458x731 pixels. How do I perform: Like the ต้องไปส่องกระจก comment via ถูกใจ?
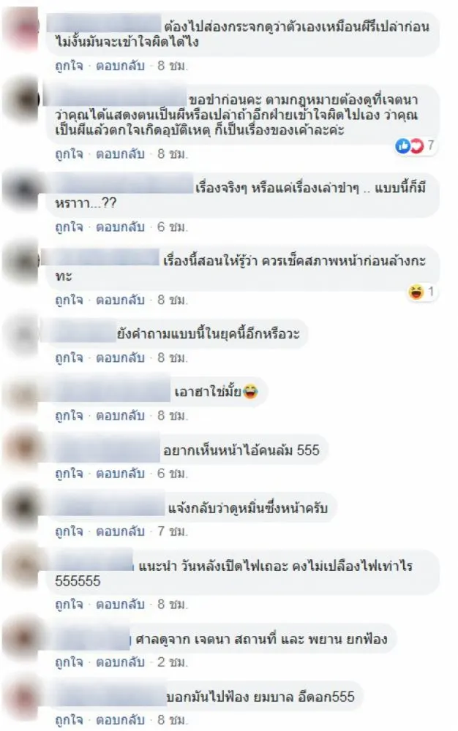(x=69, y=66)
